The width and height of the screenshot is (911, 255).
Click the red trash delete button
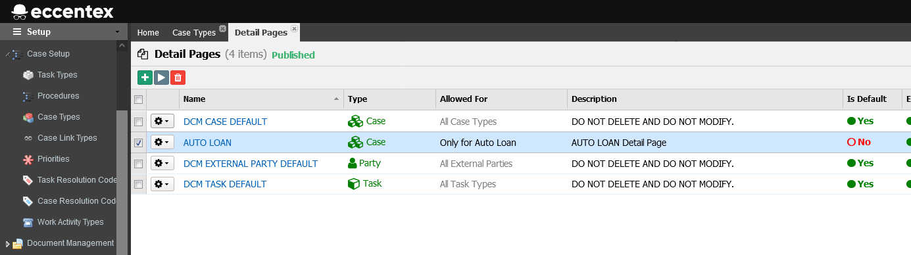click(x=178, y=78)
